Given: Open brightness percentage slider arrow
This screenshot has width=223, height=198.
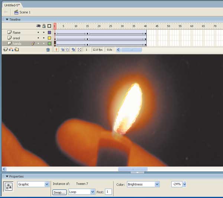Looking at the screenshot, I should (x=185, y=184).
